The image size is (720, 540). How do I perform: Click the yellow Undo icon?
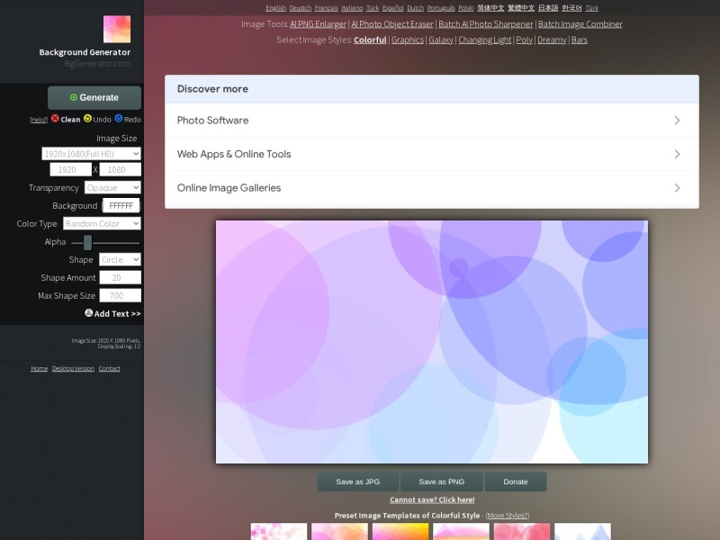pyautogui.click(x=87, y=119)
